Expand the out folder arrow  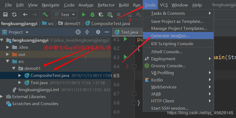click(x=8, y=54)
